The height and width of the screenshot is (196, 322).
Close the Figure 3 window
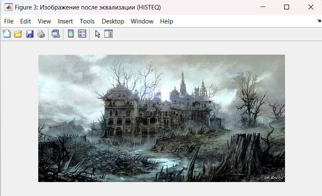tap(311, 7)
